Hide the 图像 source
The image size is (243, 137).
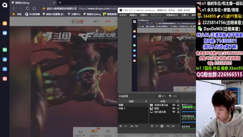point(174,108)
